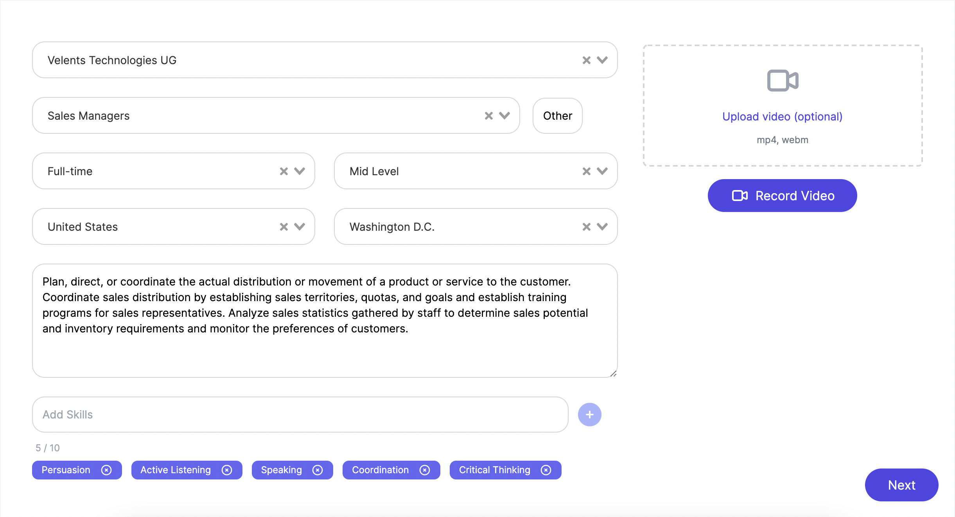Screen dimensions: 955x517
Task: Clear the Mid Level selection
Action: (586, 171)
